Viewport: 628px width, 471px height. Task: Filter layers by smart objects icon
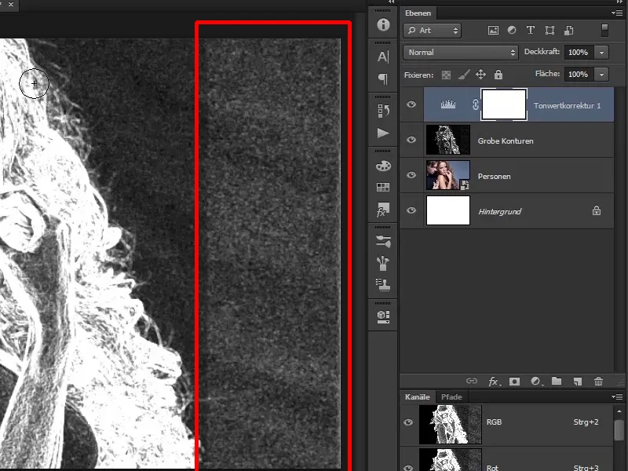click(x=568, y=31)
